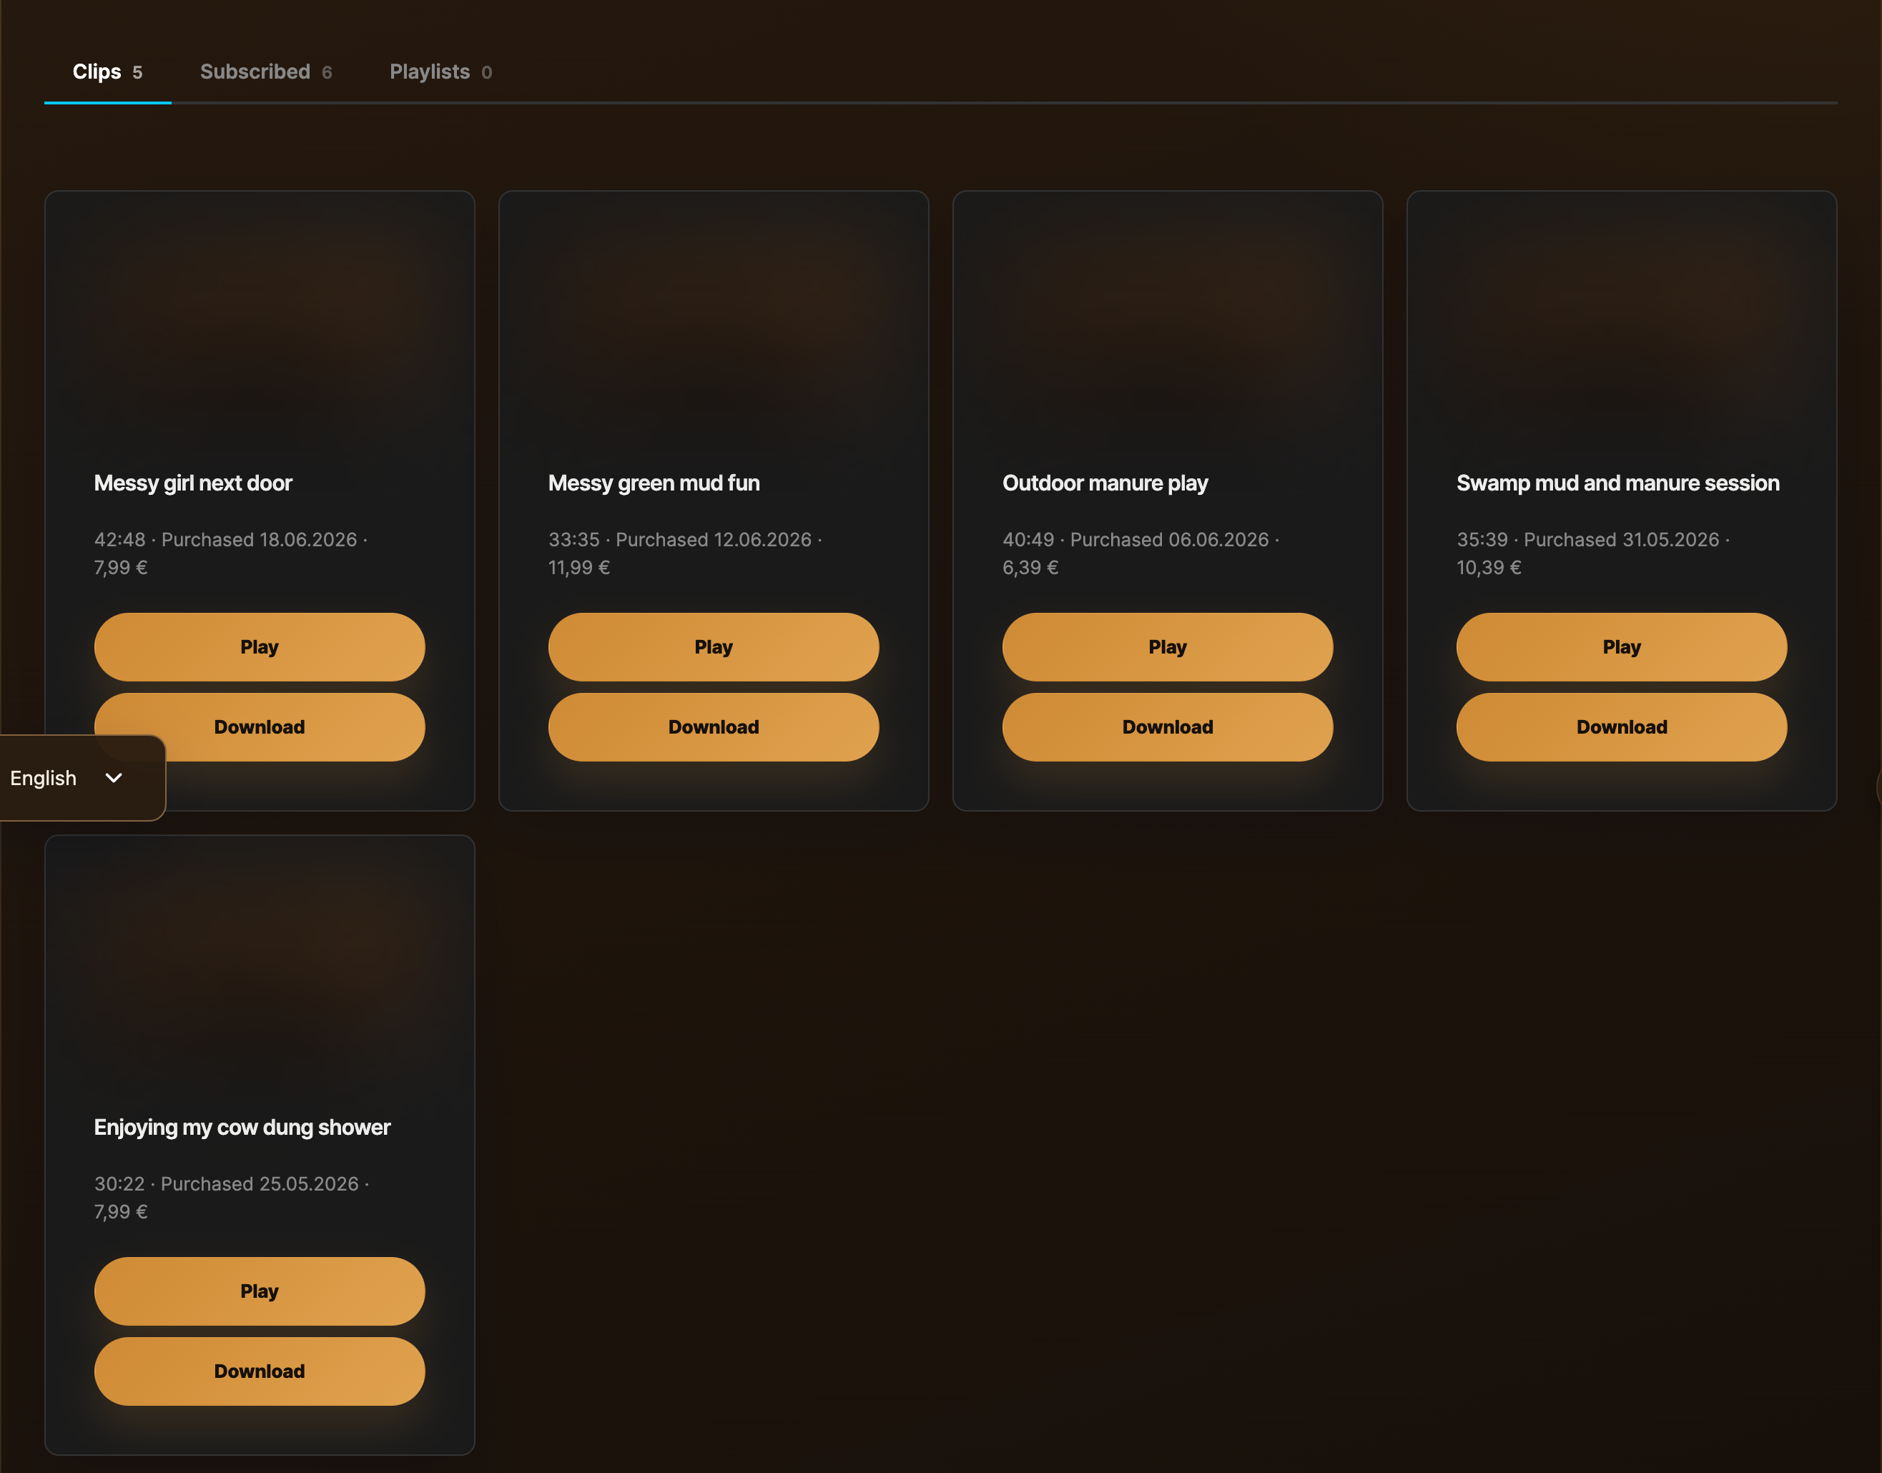Open the Playlists tab
Screen dimensions: 1882x1473
point(440,72)
